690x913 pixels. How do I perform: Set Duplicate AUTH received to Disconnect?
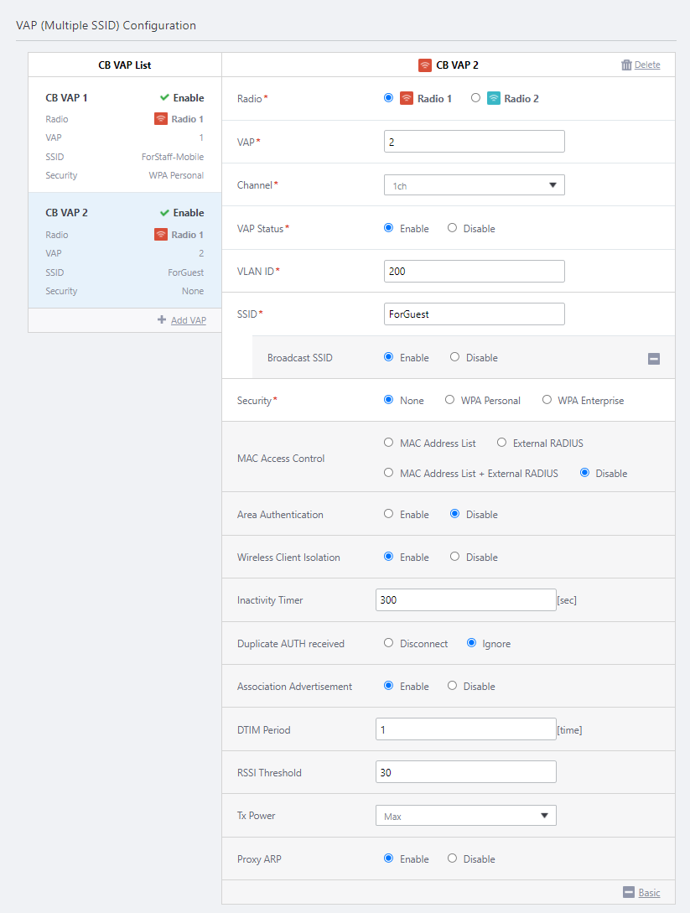point(388,644)
